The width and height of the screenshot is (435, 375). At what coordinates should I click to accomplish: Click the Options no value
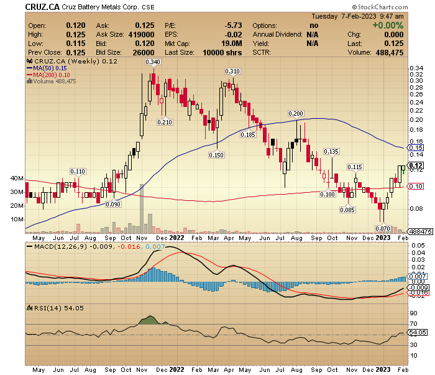click(x=314, y=25)
